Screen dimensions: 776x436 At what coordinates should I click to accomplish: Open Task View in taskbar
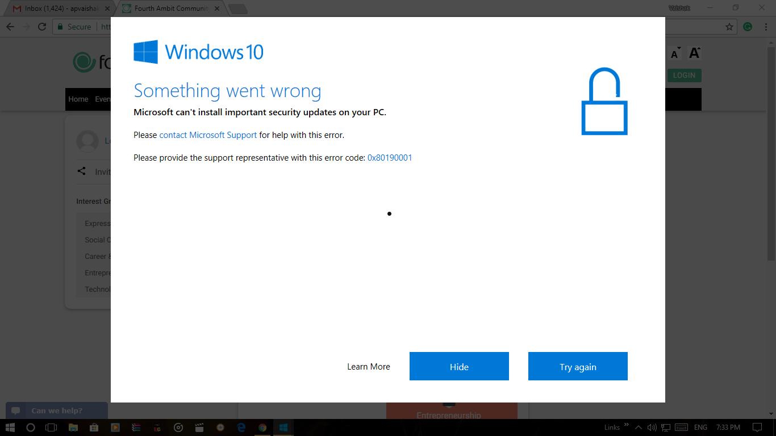click(x=51, y=427)
